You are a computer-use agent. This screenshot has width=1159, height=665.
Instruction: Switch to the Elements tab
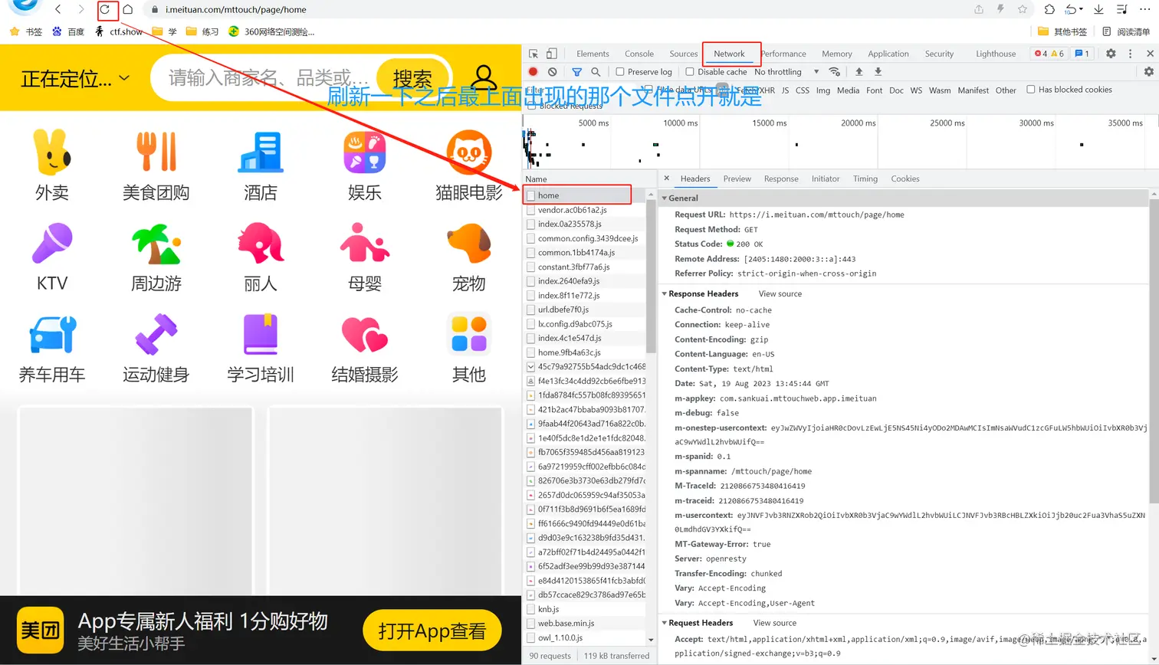coord(593,54)
